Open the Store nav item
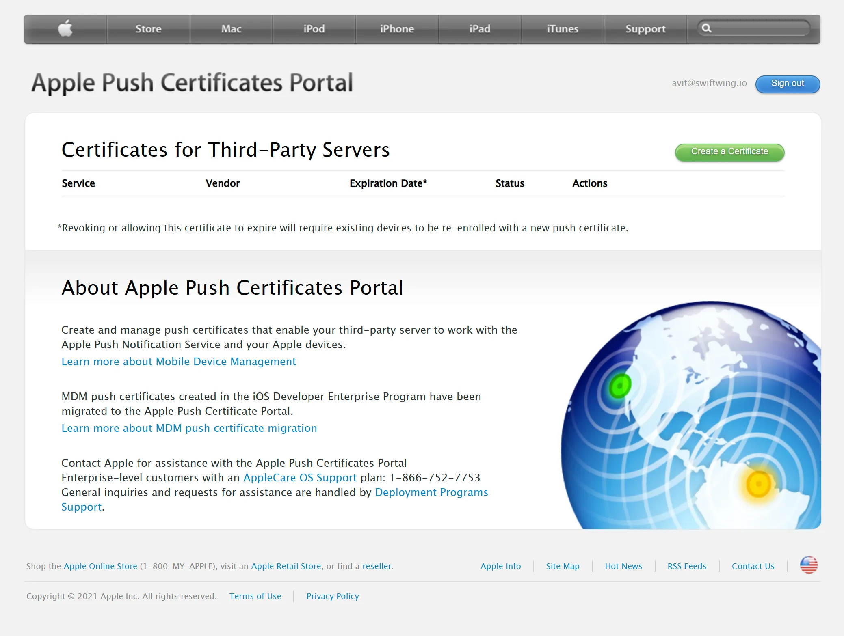The height and width of the screenshot is (636, 844). pyautogui.click(x=148, y=29)
